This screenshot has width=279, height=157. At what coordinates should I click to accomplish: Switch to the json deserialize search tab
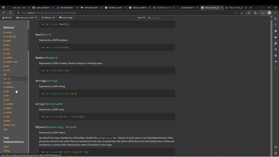(188, 8)
